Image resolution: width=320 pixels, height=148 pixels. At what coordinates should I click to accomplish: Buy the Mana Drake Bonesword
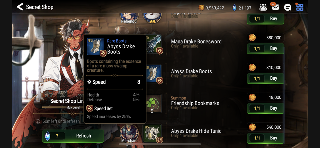(x=266, y=48)
